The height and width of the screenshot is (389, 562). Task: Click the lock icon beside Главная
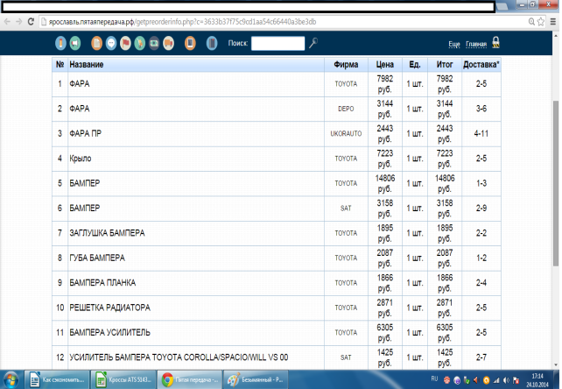(x=496, y=42)
